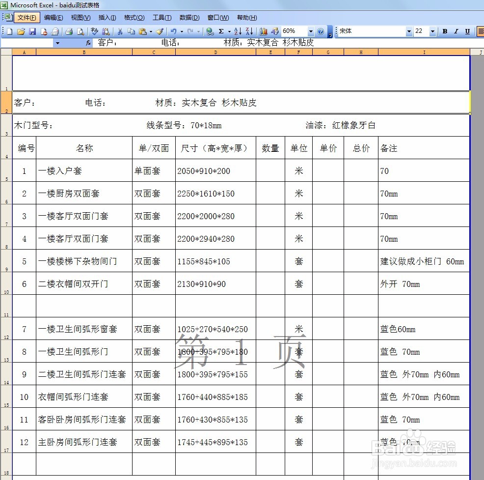Paste with the clipboard icon
This screenshot has height=480, width=484.
143,31
